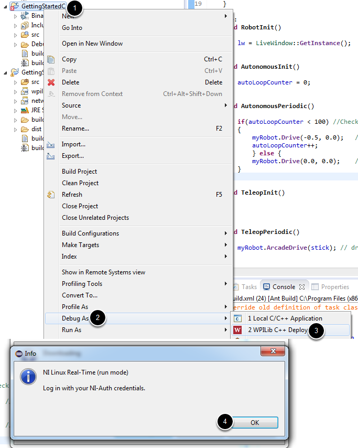Click OK in the Info dialog
358x448 pixels.
coord(255,423)
